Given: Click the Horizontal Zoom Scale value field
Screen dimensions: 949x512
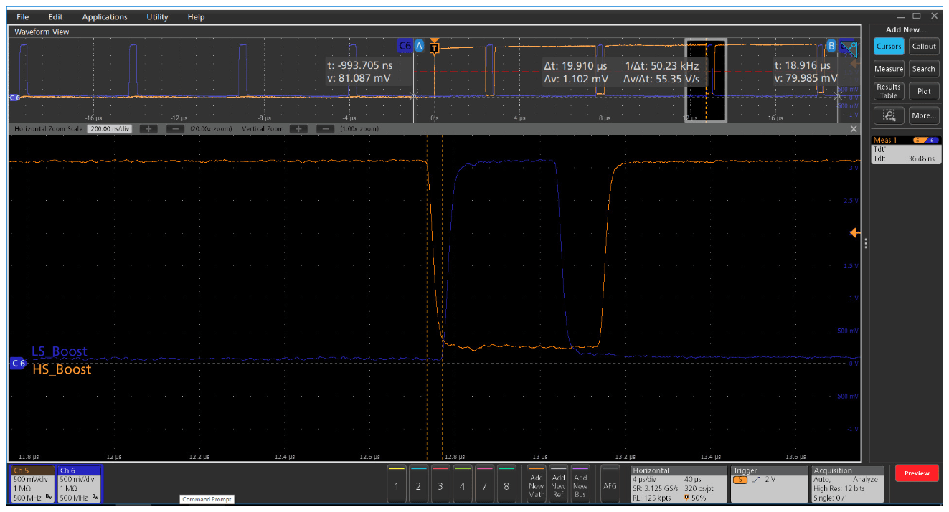Looking at the screenshot, I should click(x=110, y=129).
